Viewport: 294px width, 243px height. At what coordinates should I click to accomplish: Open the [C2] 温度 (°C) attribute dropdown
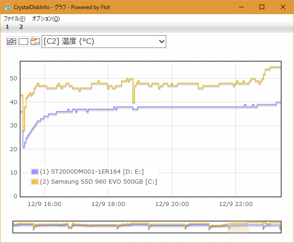click(x=103, y=42)
